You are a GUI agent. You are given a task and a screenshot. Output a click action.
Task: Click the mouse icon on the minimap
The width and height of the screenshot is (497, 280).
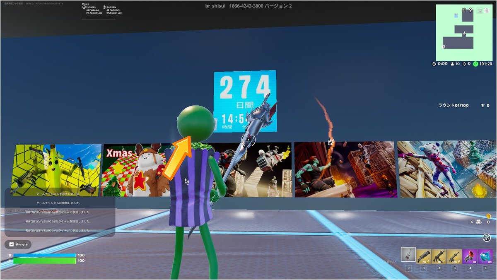pos(464,10)
